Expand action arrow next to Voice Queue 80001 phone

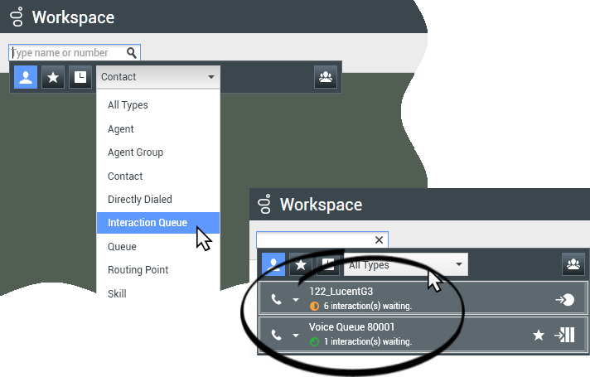(x=296, y=336)
